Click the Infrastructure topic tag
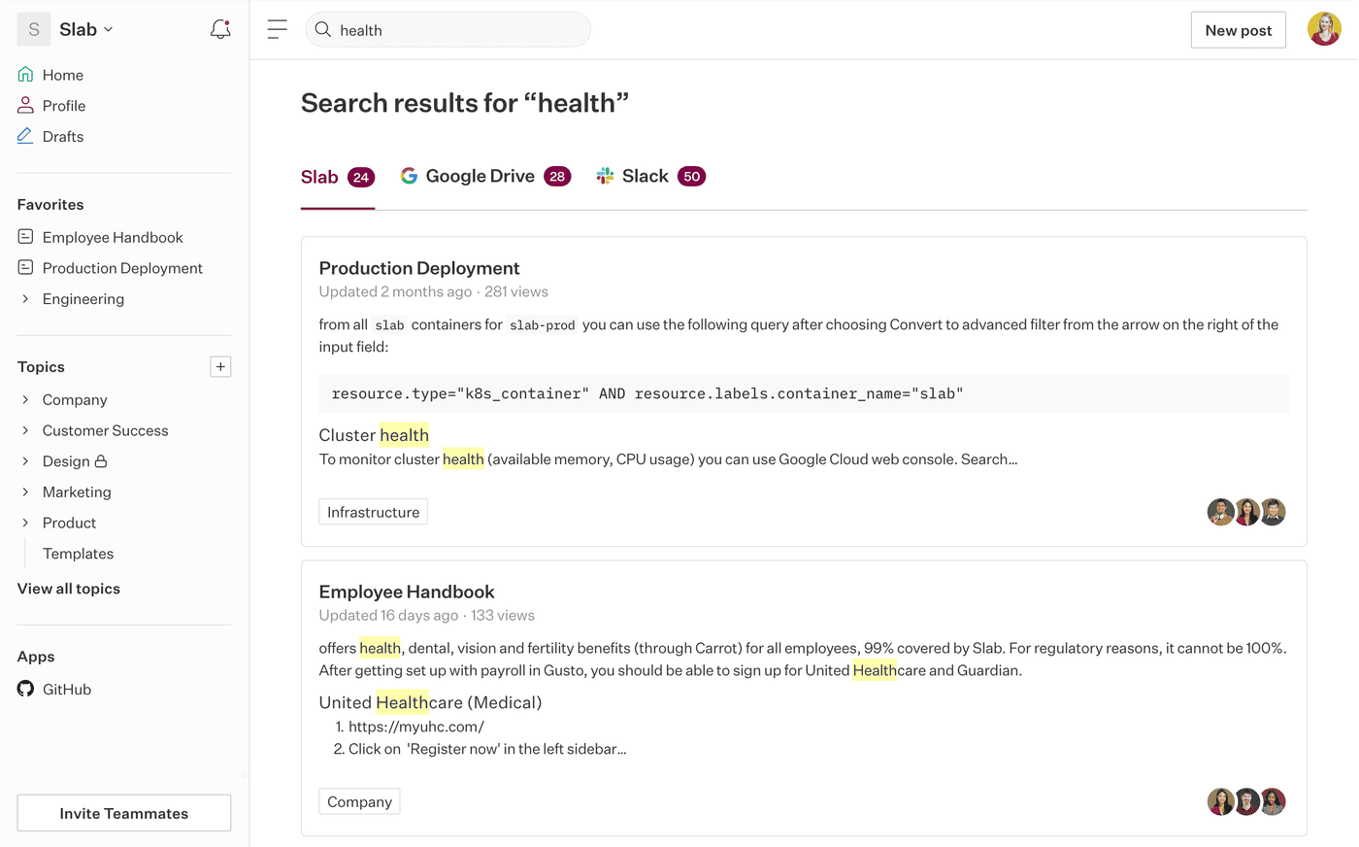Screen dimensions: 1359x847 (x=373, y=511)
